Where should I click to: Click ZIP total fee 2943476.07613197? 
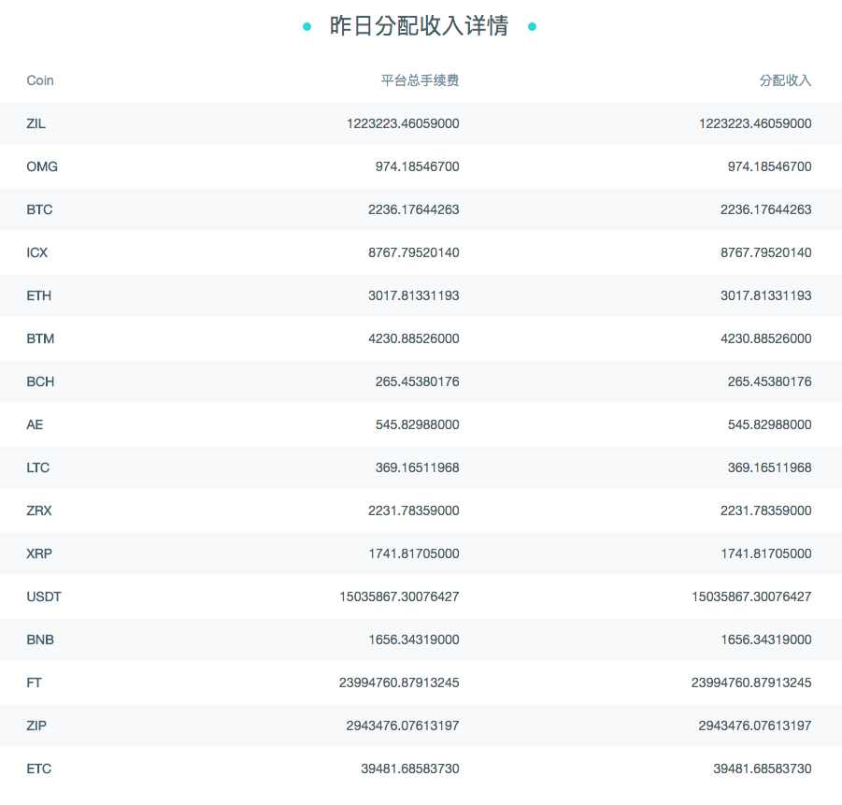(x=403, y=726)
